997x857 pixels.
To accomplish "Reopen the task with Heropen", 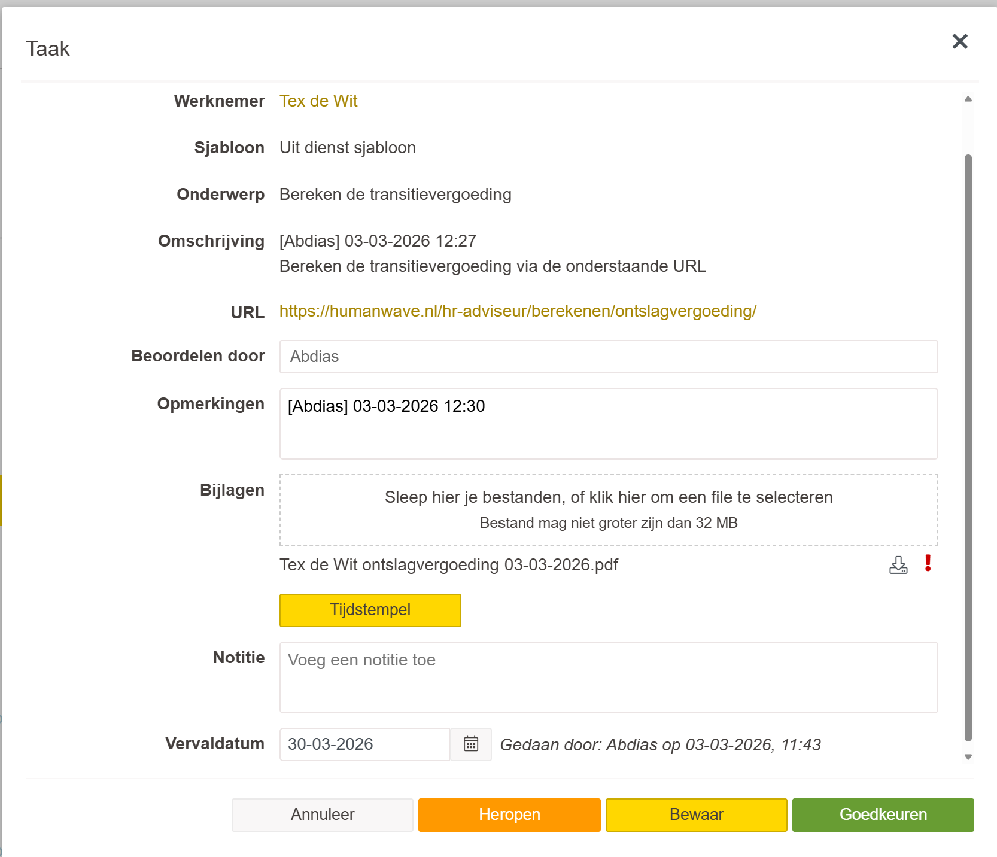I will pyautogui.click(x=509, y=815).
